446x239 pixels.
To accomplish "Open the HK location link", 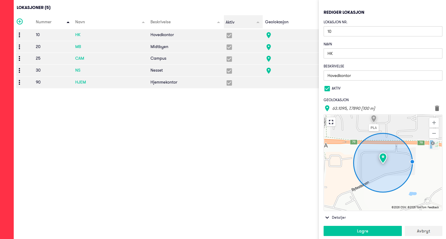I will [x=78, y=35].
